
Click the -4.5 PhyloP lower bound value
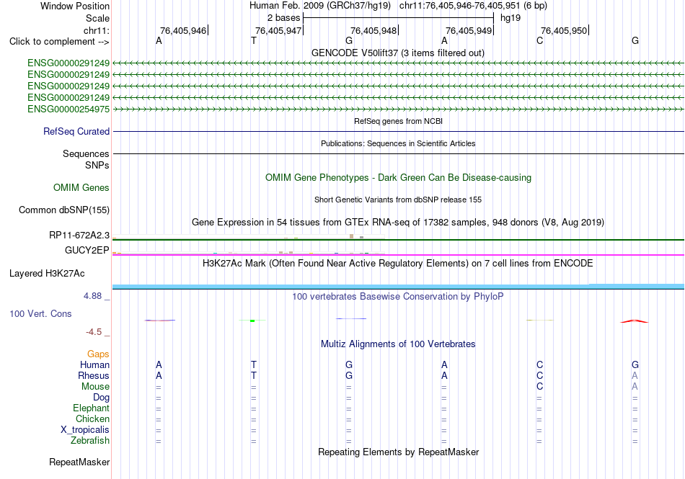coord(94,332)
